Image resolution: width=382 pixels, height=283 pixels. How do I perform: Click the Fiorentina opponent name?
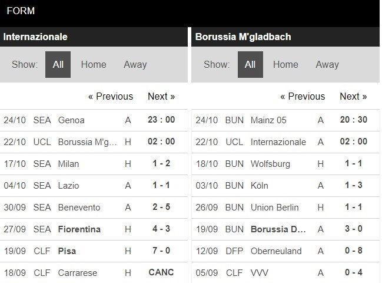pos(79,229)
